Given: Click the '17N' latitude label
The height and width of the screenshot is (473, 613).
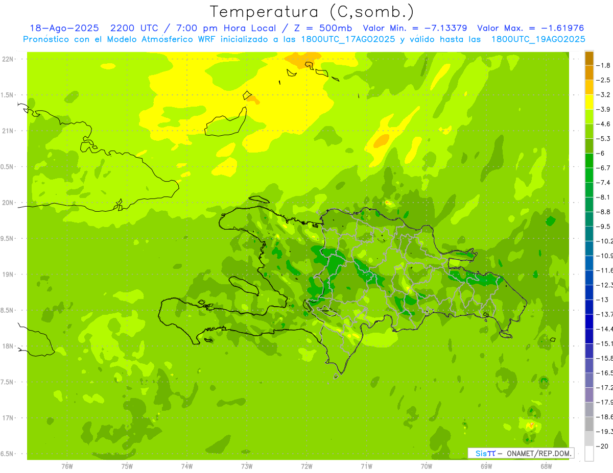Looking at the screenshot, I should click(x=9, y=418).
